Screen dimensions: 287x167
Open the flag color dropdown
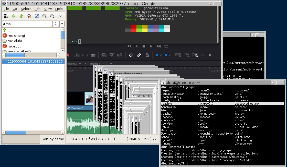(x=161, y=55)
